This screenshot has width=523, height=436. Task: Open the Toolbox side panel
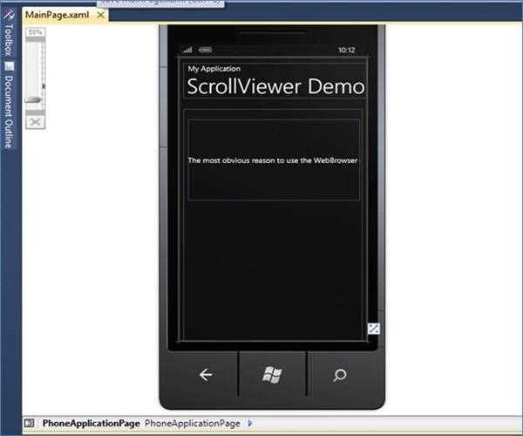[9, 33]
